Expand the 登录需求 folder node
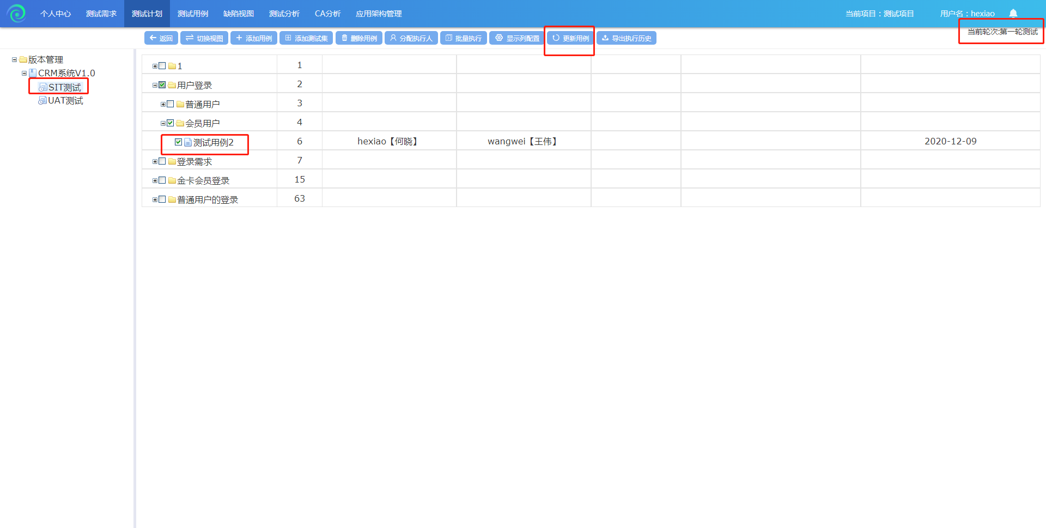This screenshot has width=1046, height=528. point(155,162)
